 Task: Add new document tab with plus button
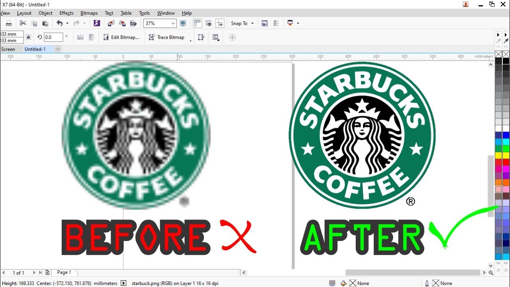point(58,49)
